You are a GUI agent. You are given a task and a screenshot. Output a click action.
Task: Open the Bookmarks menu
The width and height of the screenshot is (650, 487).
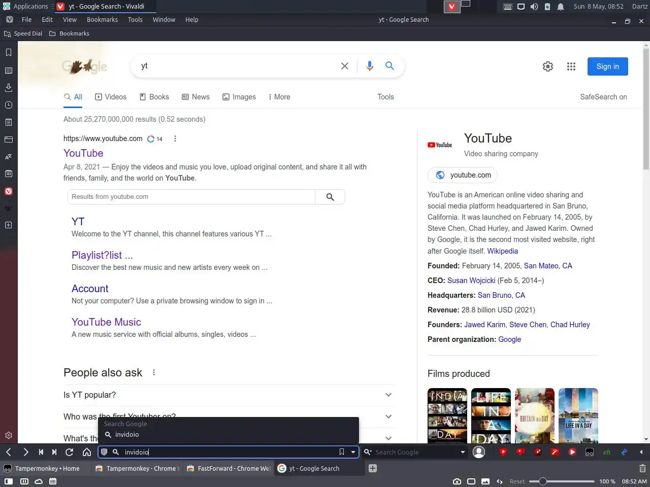(x=102, y=19)
